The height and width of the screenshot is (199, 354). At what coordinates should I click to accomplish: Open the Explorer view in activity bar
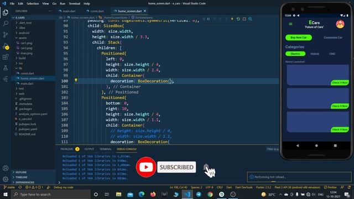point(6,12)
